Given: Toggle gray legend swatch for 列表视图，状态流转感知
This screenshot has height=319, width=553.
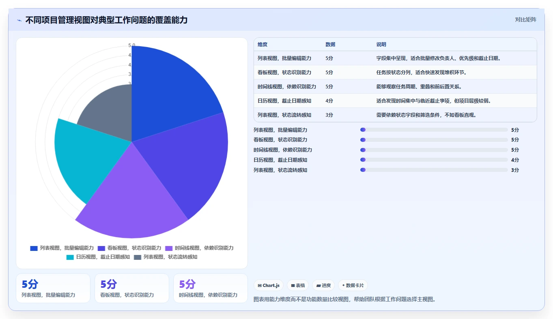Looking at the screenshot, I should coord(138,257).
